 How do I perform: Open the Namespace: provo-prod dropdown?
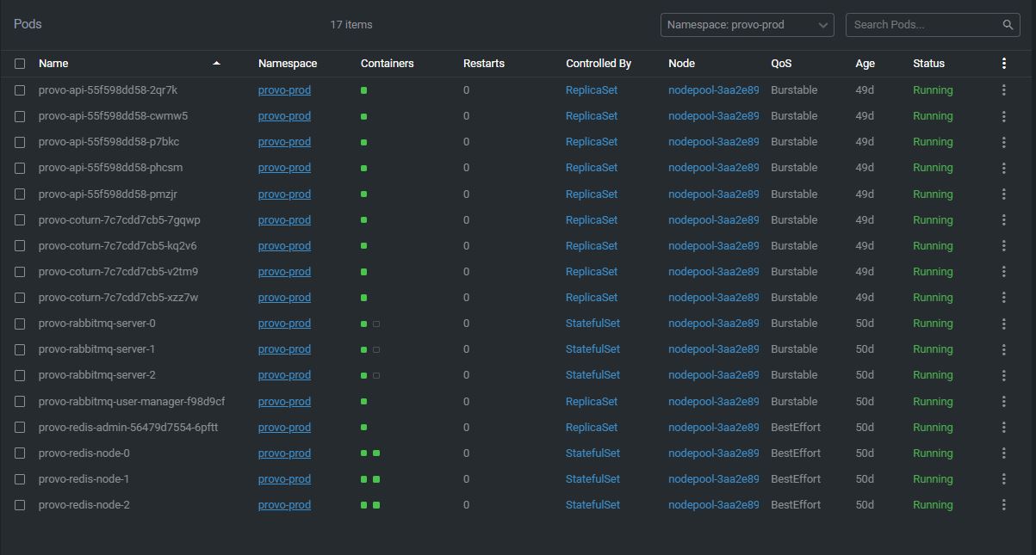coord(747,25)
